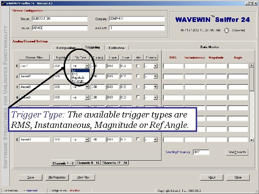Click the Channel Titles column header button

pyautogui.click(x=34, y=57)
